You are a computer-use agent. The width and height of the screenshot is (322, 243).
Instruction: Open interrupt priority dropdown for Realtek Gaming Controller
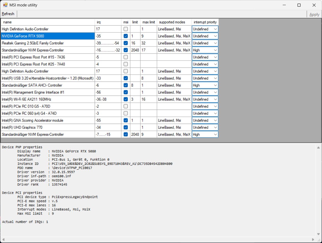pyautogui.click(x=205, y=43)
